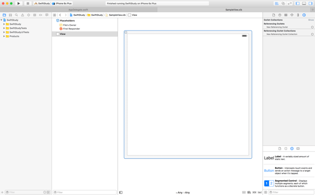Select File's Owner in outline

68,25
